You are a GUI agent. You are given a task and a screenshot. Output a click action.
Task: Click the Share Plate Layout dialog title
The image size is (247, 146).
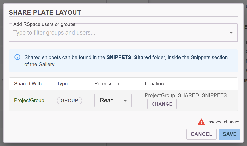coord(45,12)
